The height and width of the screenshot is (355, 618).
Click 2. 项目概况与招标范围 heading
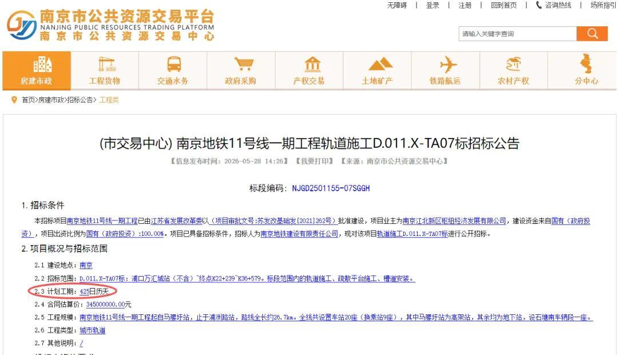(64, 249)
